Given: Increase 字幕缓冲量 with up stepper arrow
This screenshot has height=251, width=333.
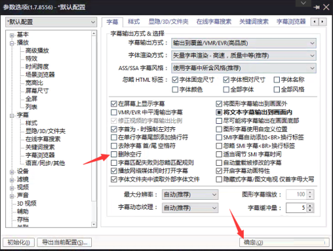Looking at the screenshot, I should (x=310, y=206).
